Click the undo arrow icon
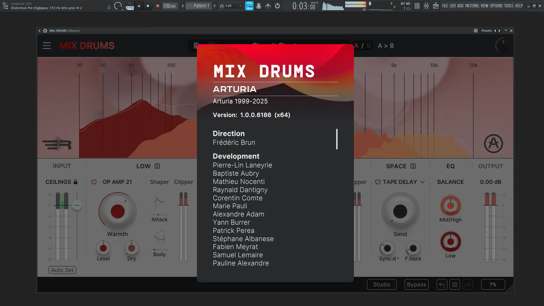The width and height of the screenshot is (544, 306). pos(442,284)
